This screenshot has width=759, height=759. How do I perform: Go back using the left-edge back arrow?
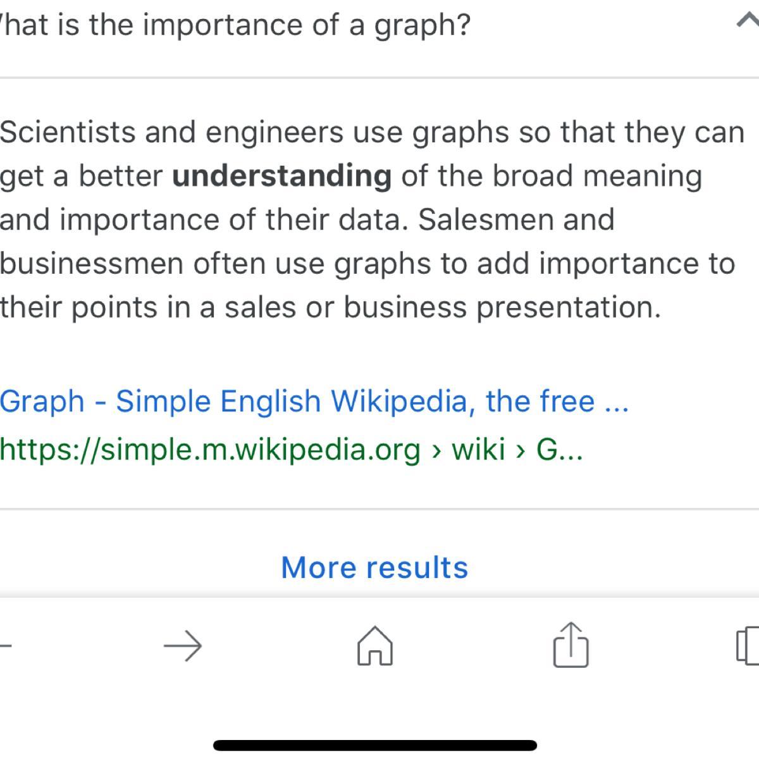click(5, 646)
